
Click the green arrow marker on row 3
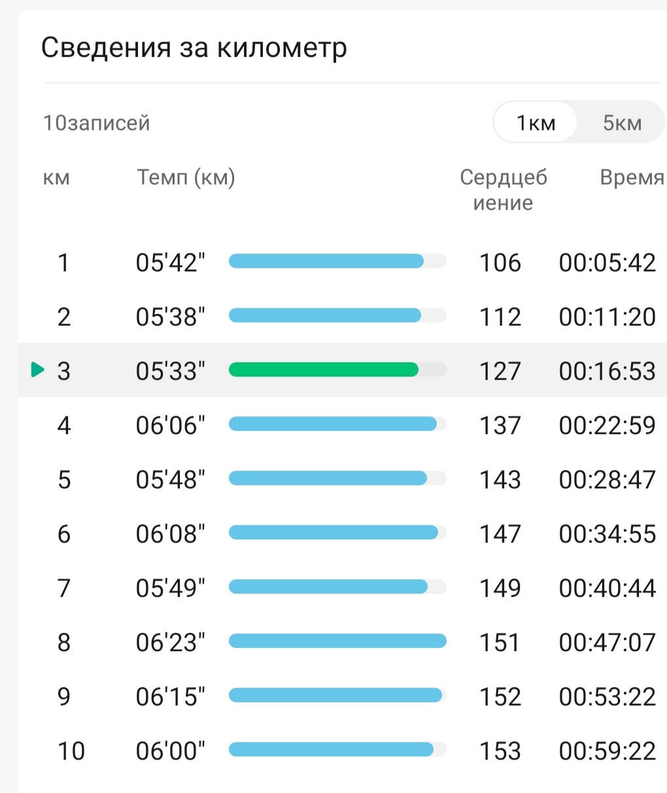38,370
